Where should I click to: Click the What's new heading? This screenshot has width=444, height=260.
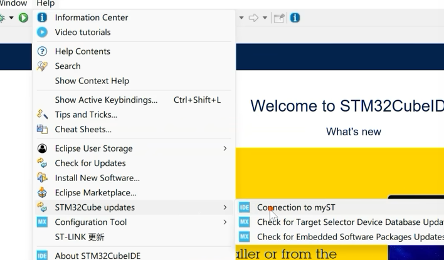354,132
